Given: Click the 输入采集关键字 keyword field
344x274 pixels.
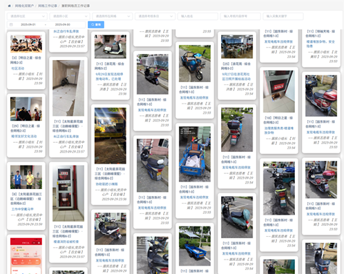Looking at the screenshot, I should click(x=283, y=17).
